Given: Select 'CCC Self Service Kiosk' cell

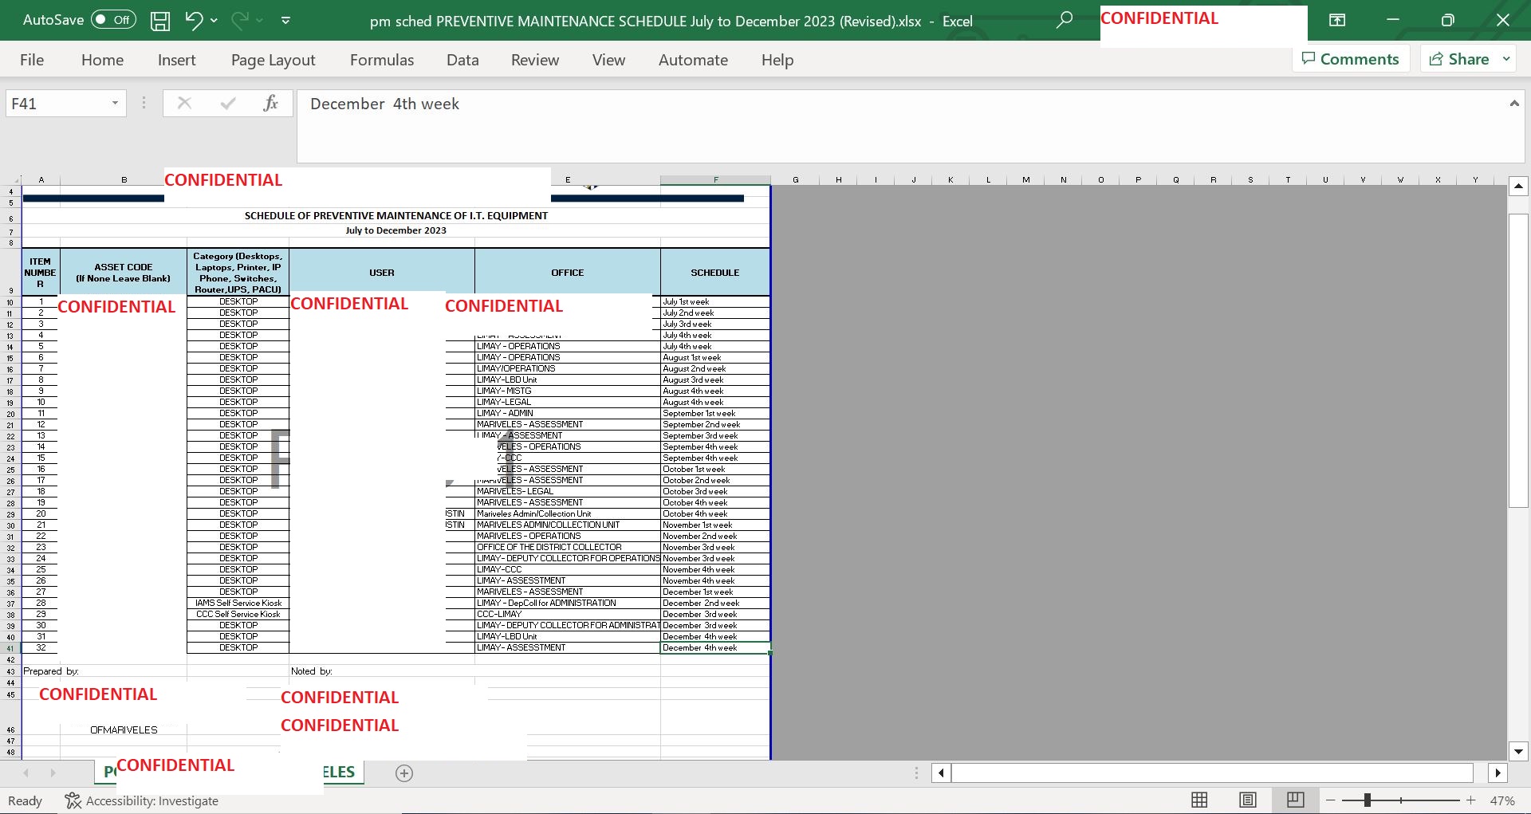Looking at the screenshot, I should [x=238, y=615].
